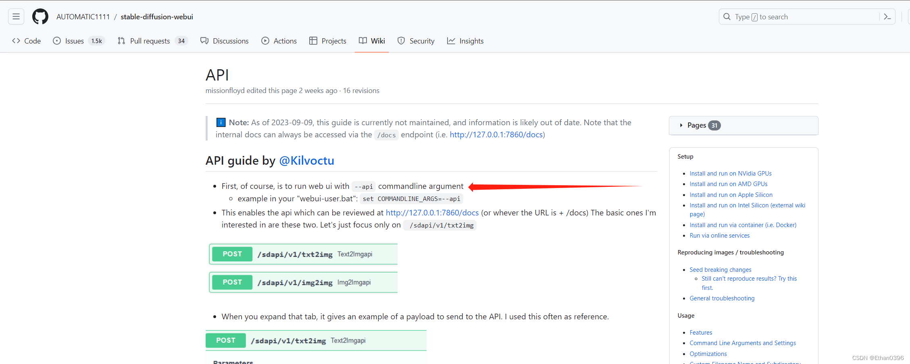Click the Insights graph icon
Viewport: 910px width, 364px height.
pos(451,41)
